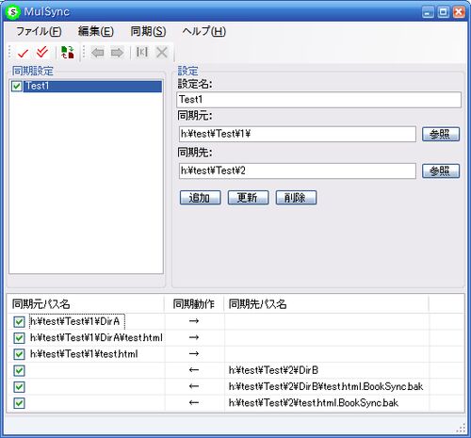The width and height of the screenshot is (471, 438).
Task: Click the grayed right arrow toolbar icon
Action: 117,53
